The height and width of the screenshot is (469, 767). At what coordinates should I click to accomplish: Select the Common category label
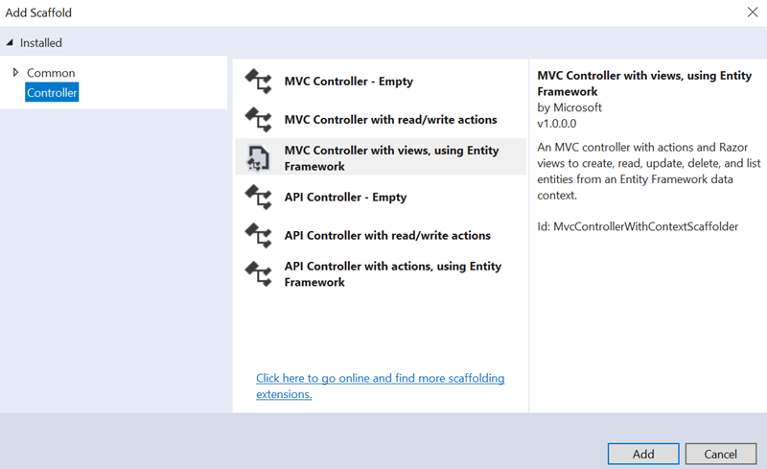point(51,73)
